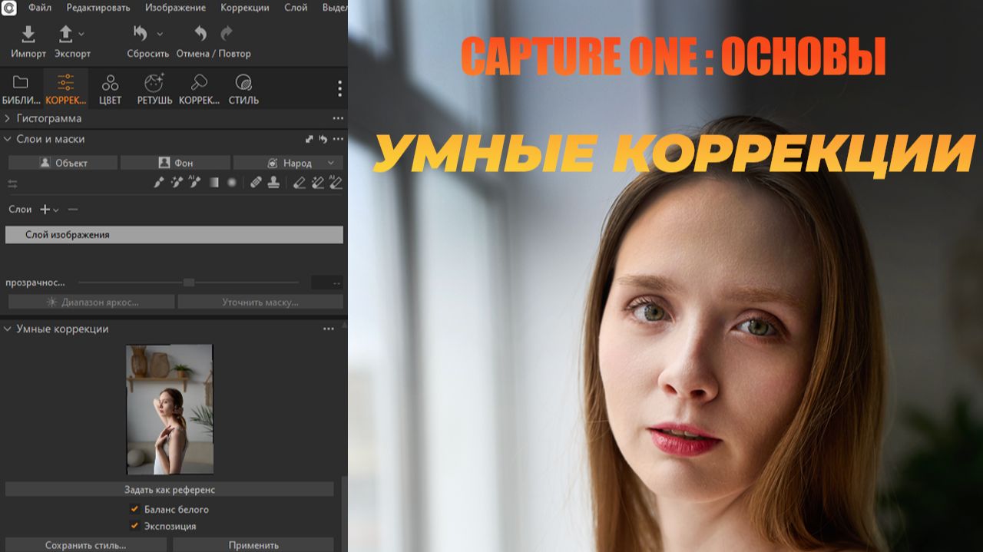The height and width of the screenshot is (552, 983).
Task: Select the orange КОРРЕК... sliders tab
Action: [66, 89]
